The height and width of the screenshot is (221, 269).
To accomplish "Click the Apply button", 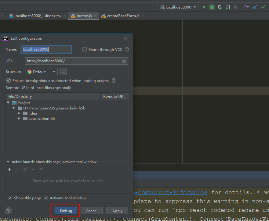I will pos(117,211).
